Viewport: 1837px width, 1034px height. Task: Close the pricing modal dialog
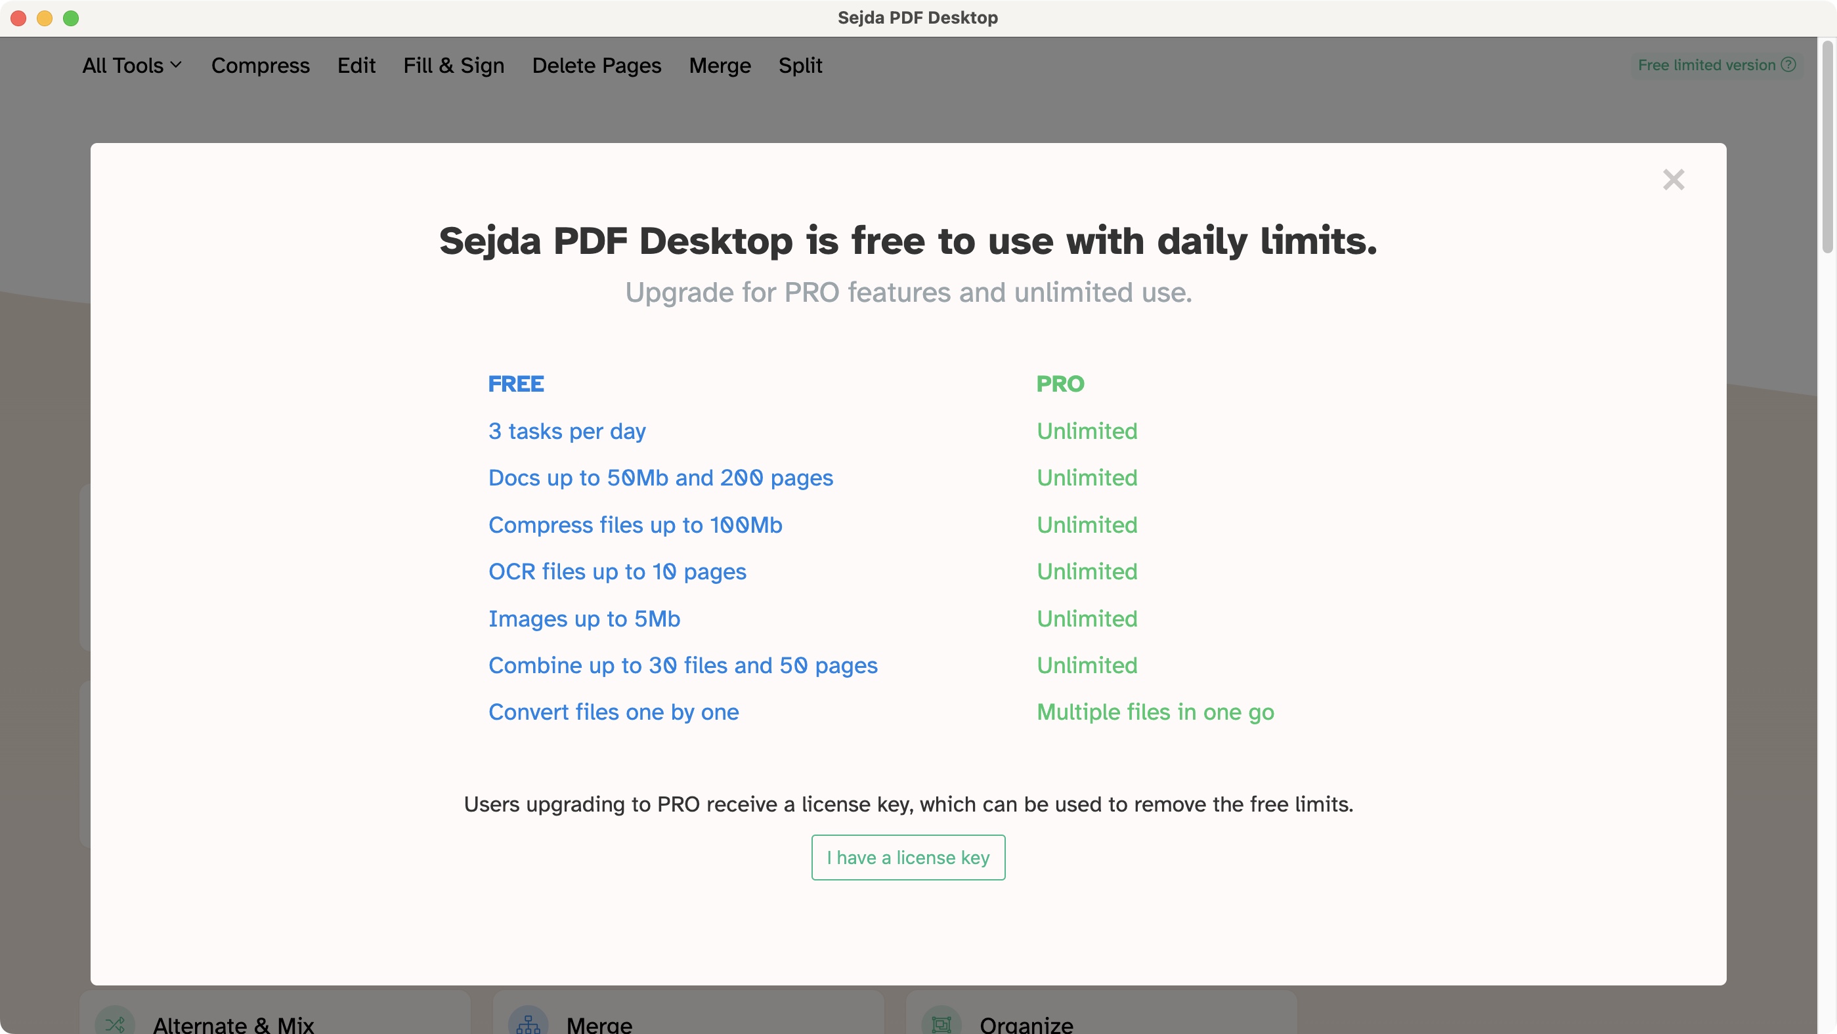1673,179
